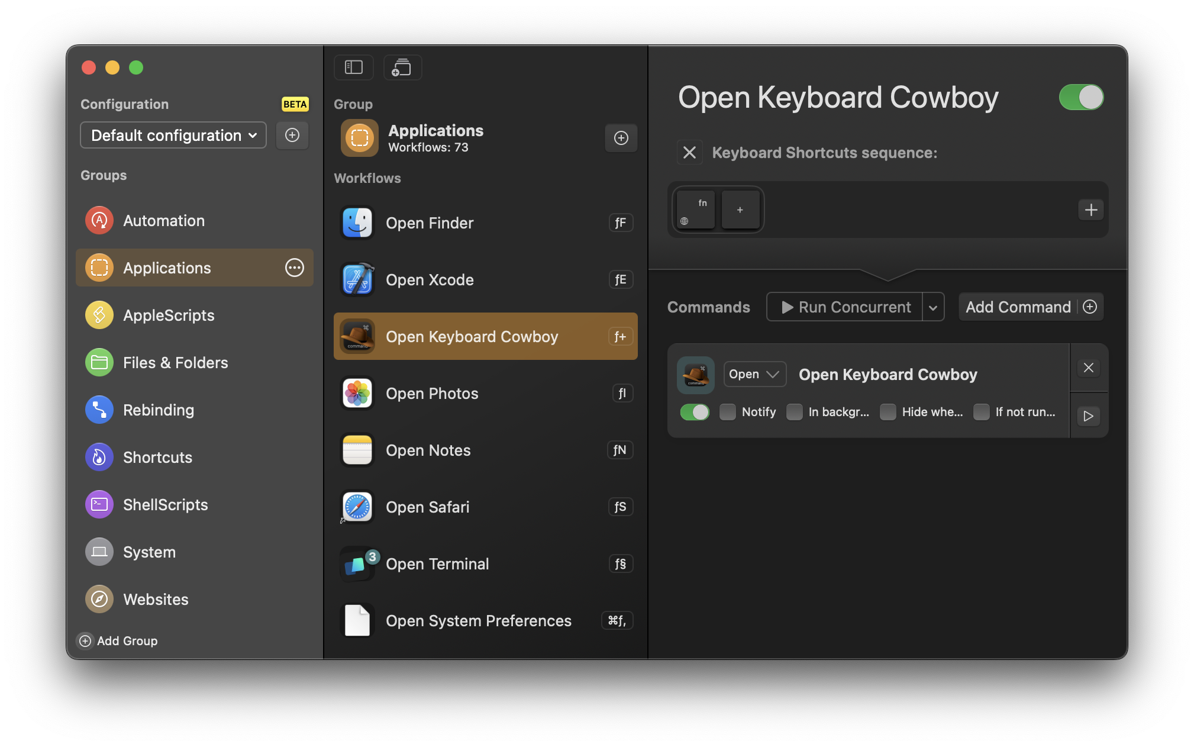This screenshot has width=1194, height=747.
Task: Click the plus next to Applications group header
Action: [x=621, y=138]
